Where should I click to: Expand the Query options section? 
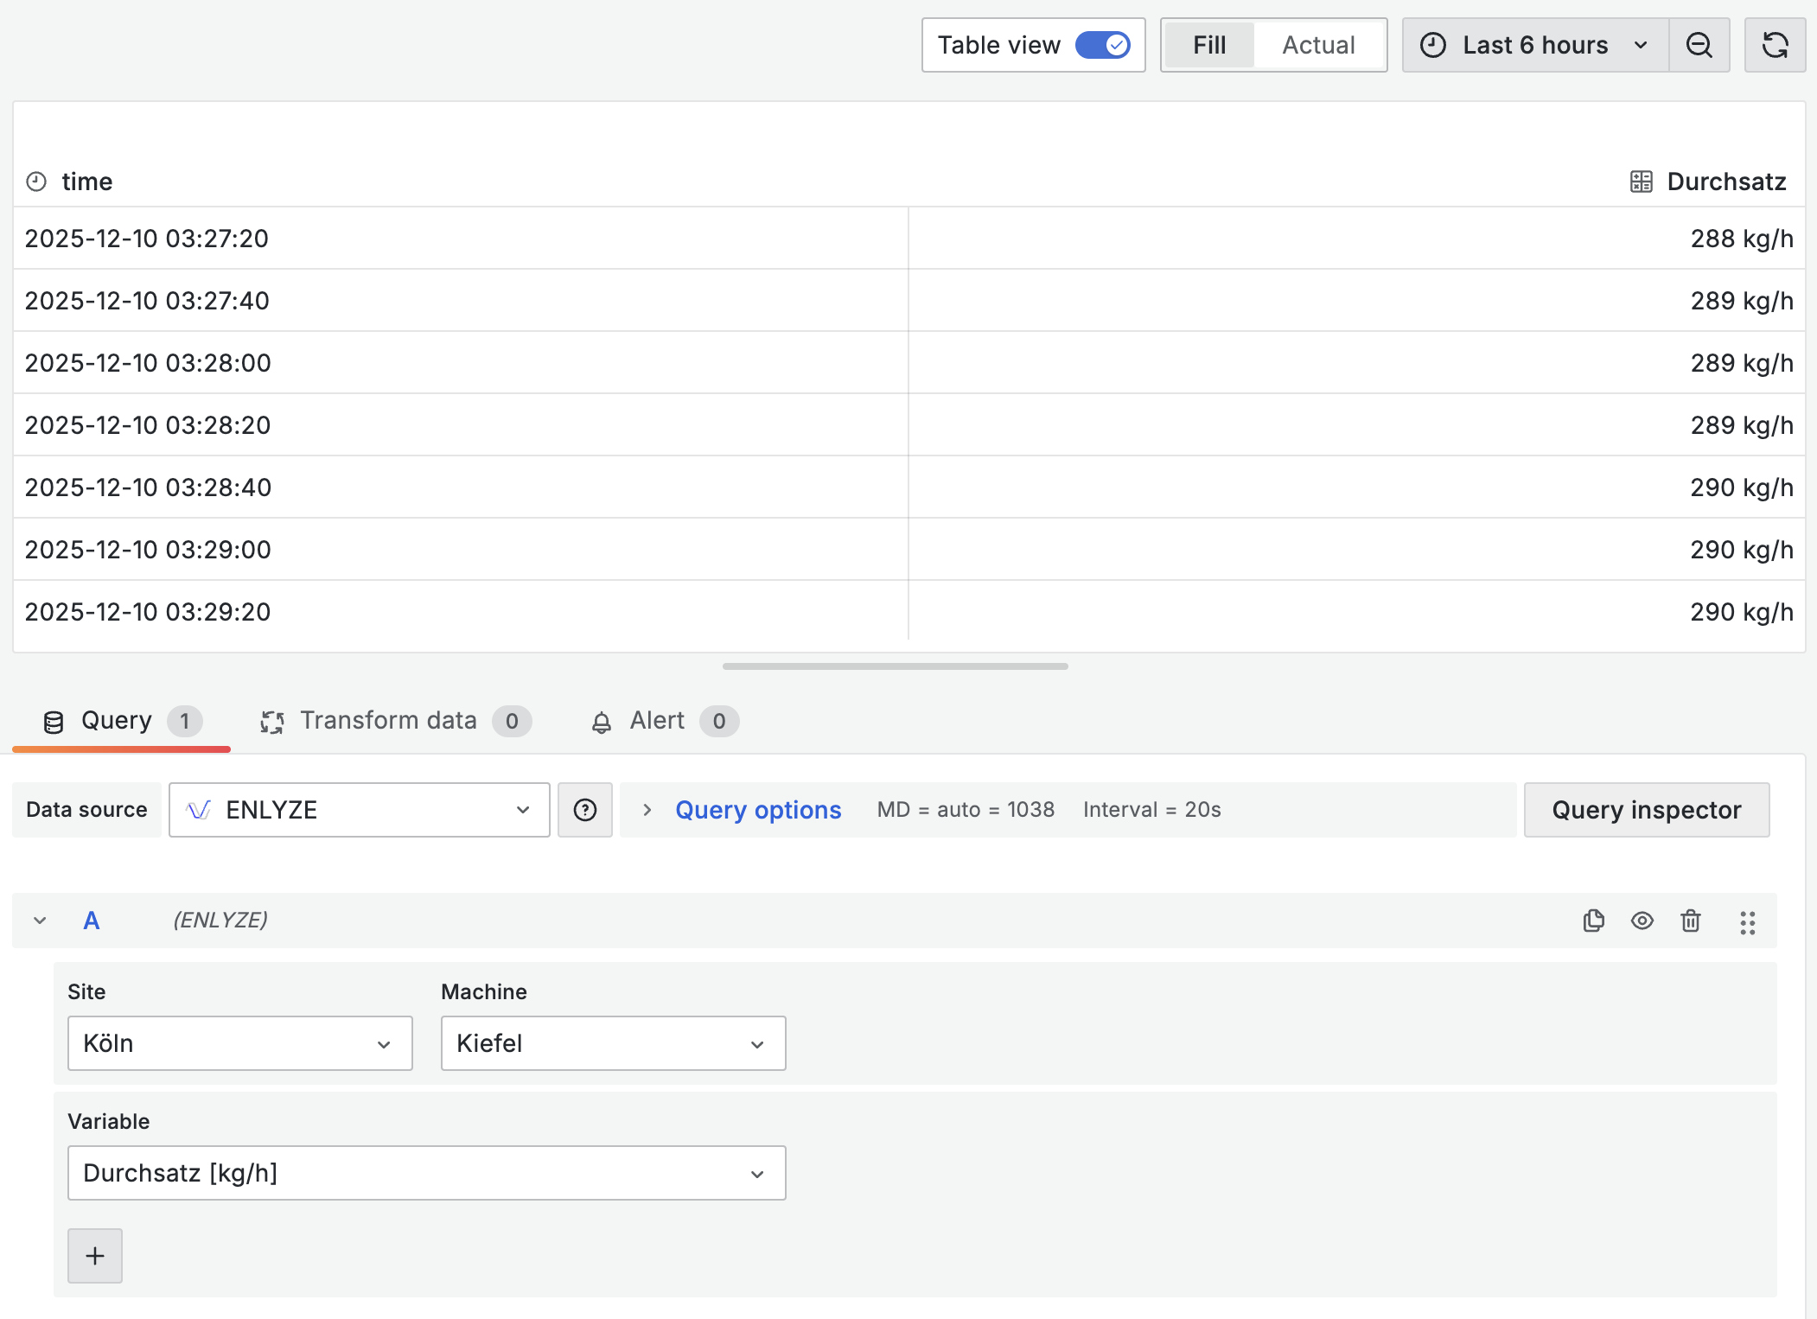click(x=757, y=810)
